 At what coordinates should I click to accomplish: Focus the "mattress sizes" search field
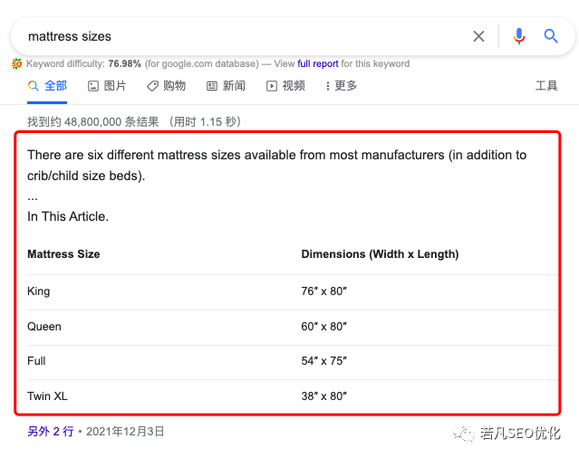point(236,36)
